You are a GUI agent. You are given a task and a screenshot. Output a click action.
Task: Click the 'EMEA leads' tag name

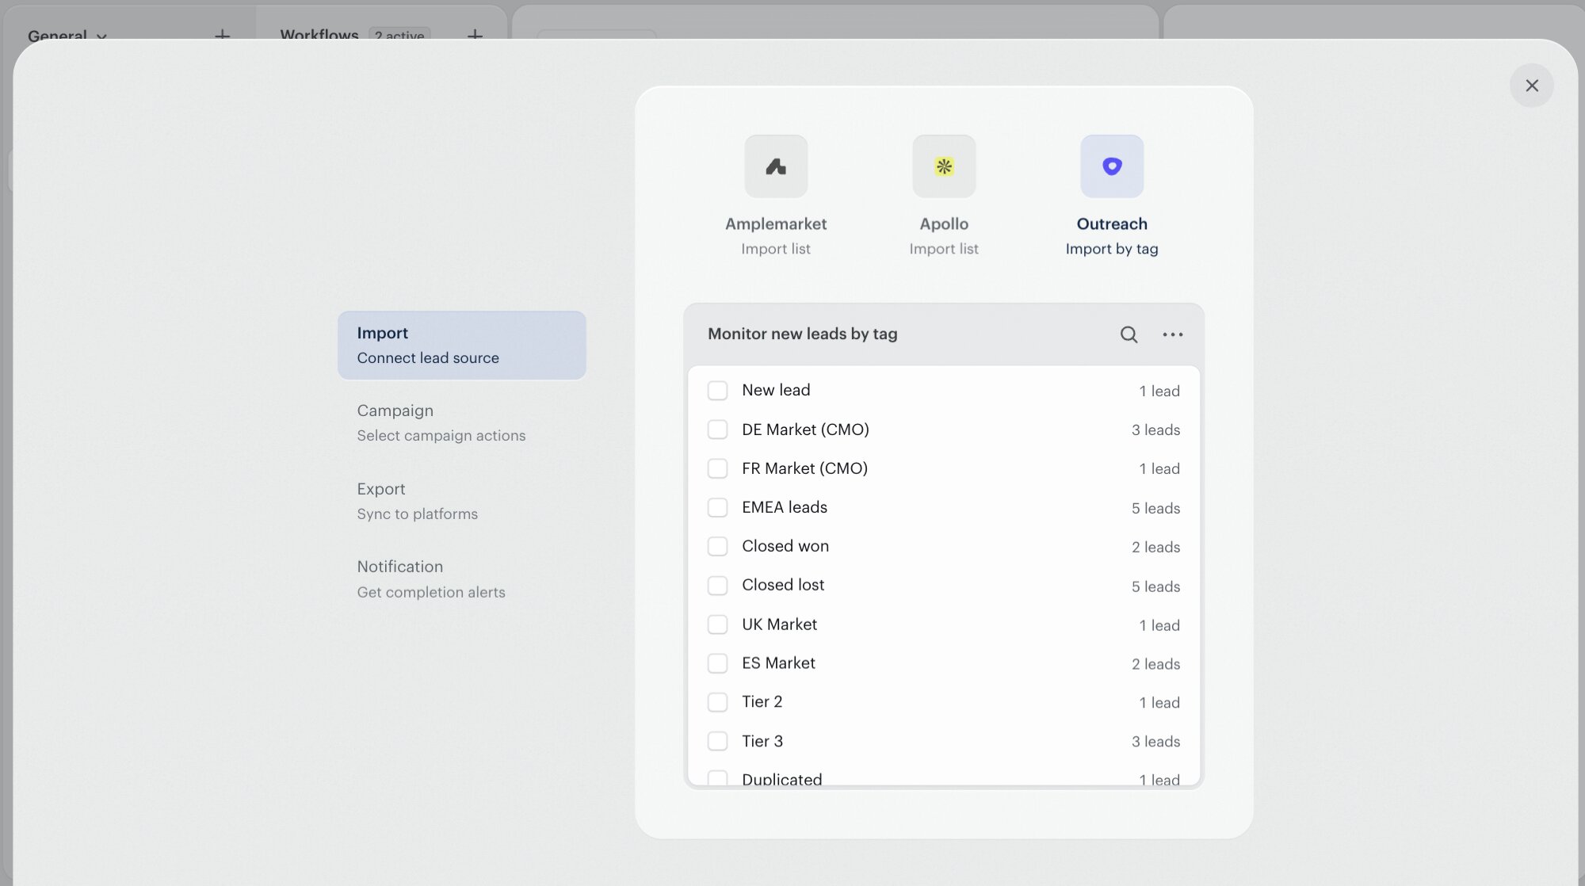point(785,507)
